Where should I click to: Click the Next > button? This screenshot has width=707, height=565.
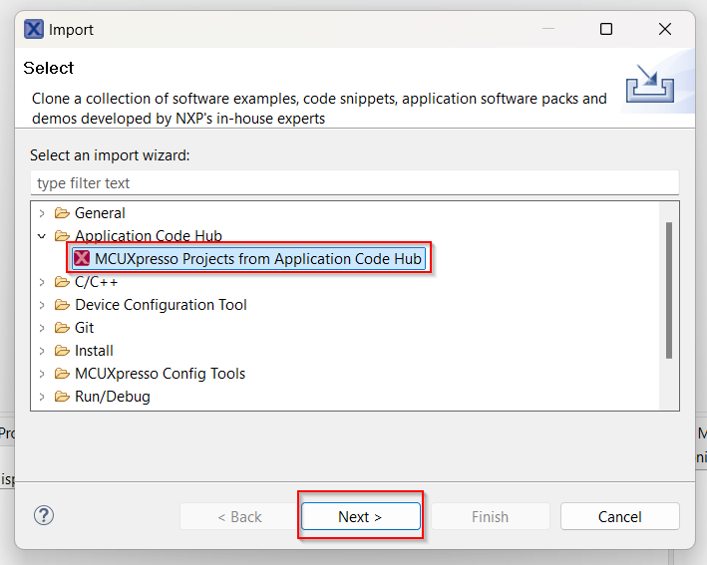[x=361, y=516]
